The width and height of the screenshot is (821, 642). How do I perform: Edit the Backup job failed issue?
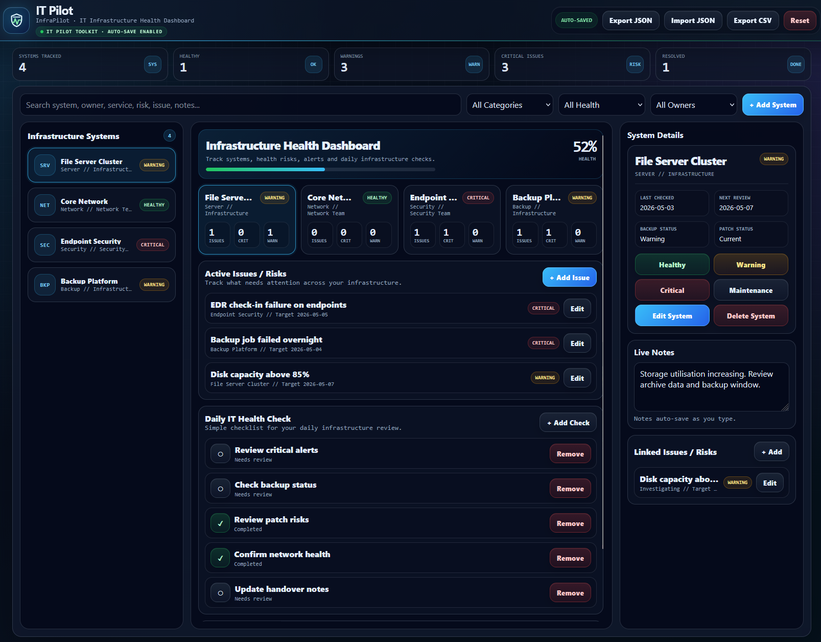point(577,343)
